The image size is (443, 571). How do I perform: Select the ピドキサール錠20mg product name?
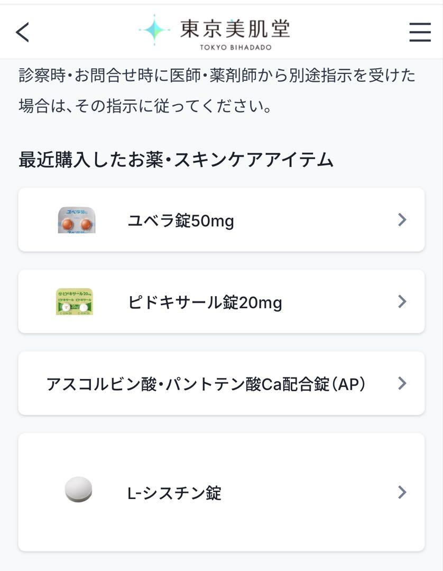tap(205, 302)
